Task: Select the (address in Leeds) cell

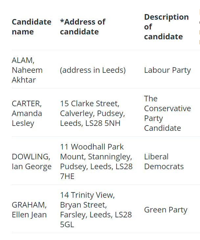Action: [x=93, y=70]
